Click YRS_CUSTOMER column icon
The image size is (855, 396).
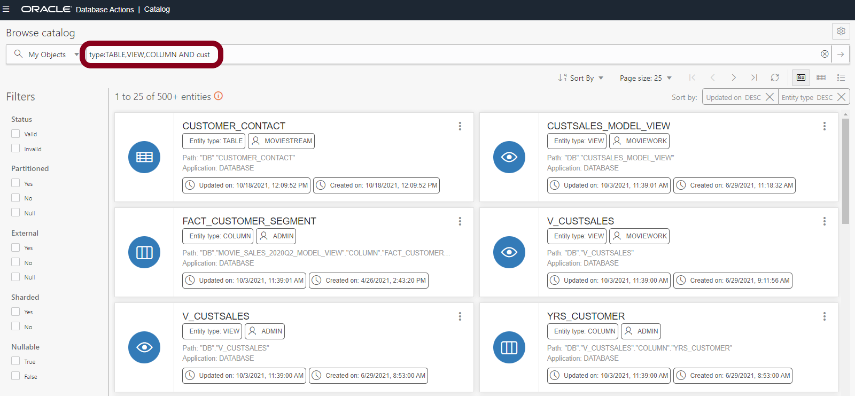tap(509, 347)
